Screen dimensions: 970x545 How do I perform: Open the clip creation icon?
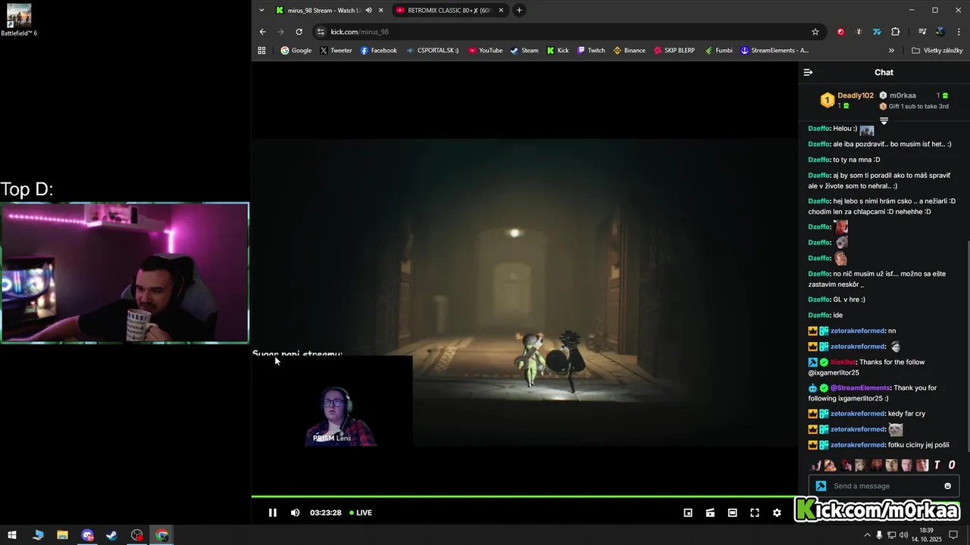point(710,512)
